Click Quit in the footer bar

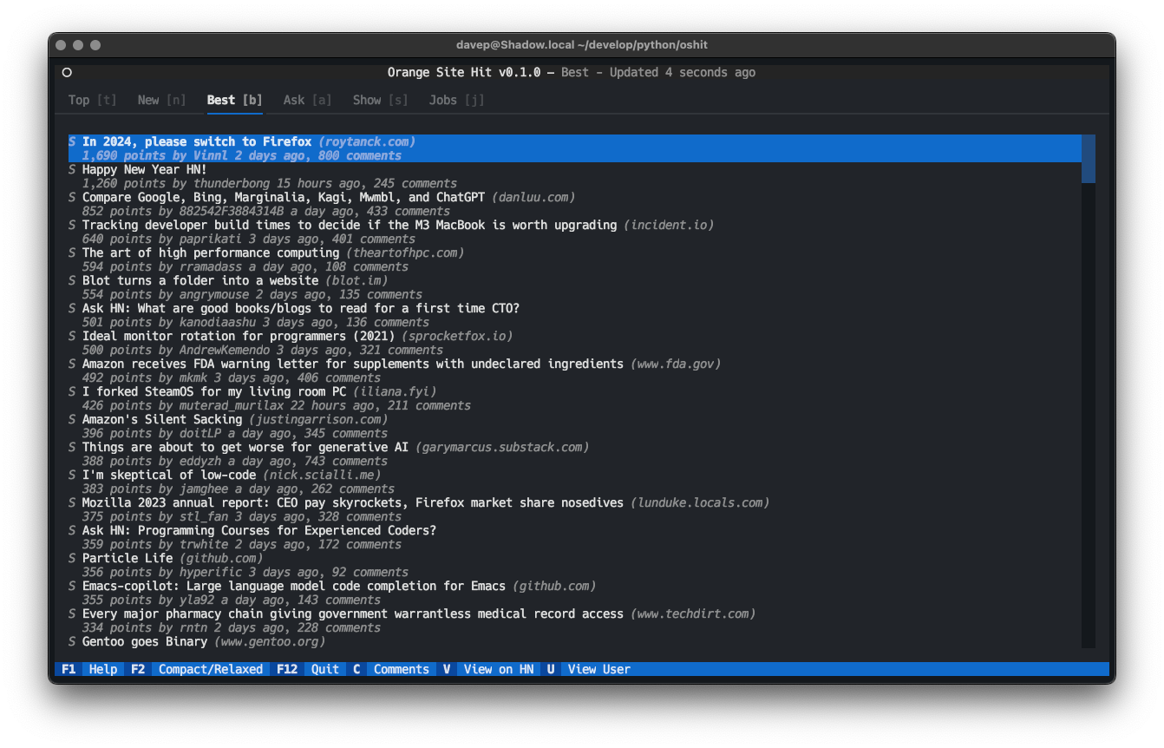(324, 669)
